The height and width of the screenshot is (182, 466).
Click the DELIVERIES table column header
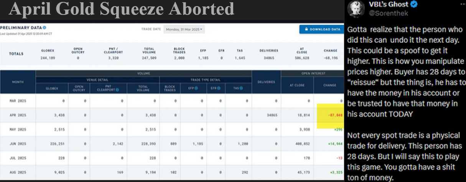[267, 82]
